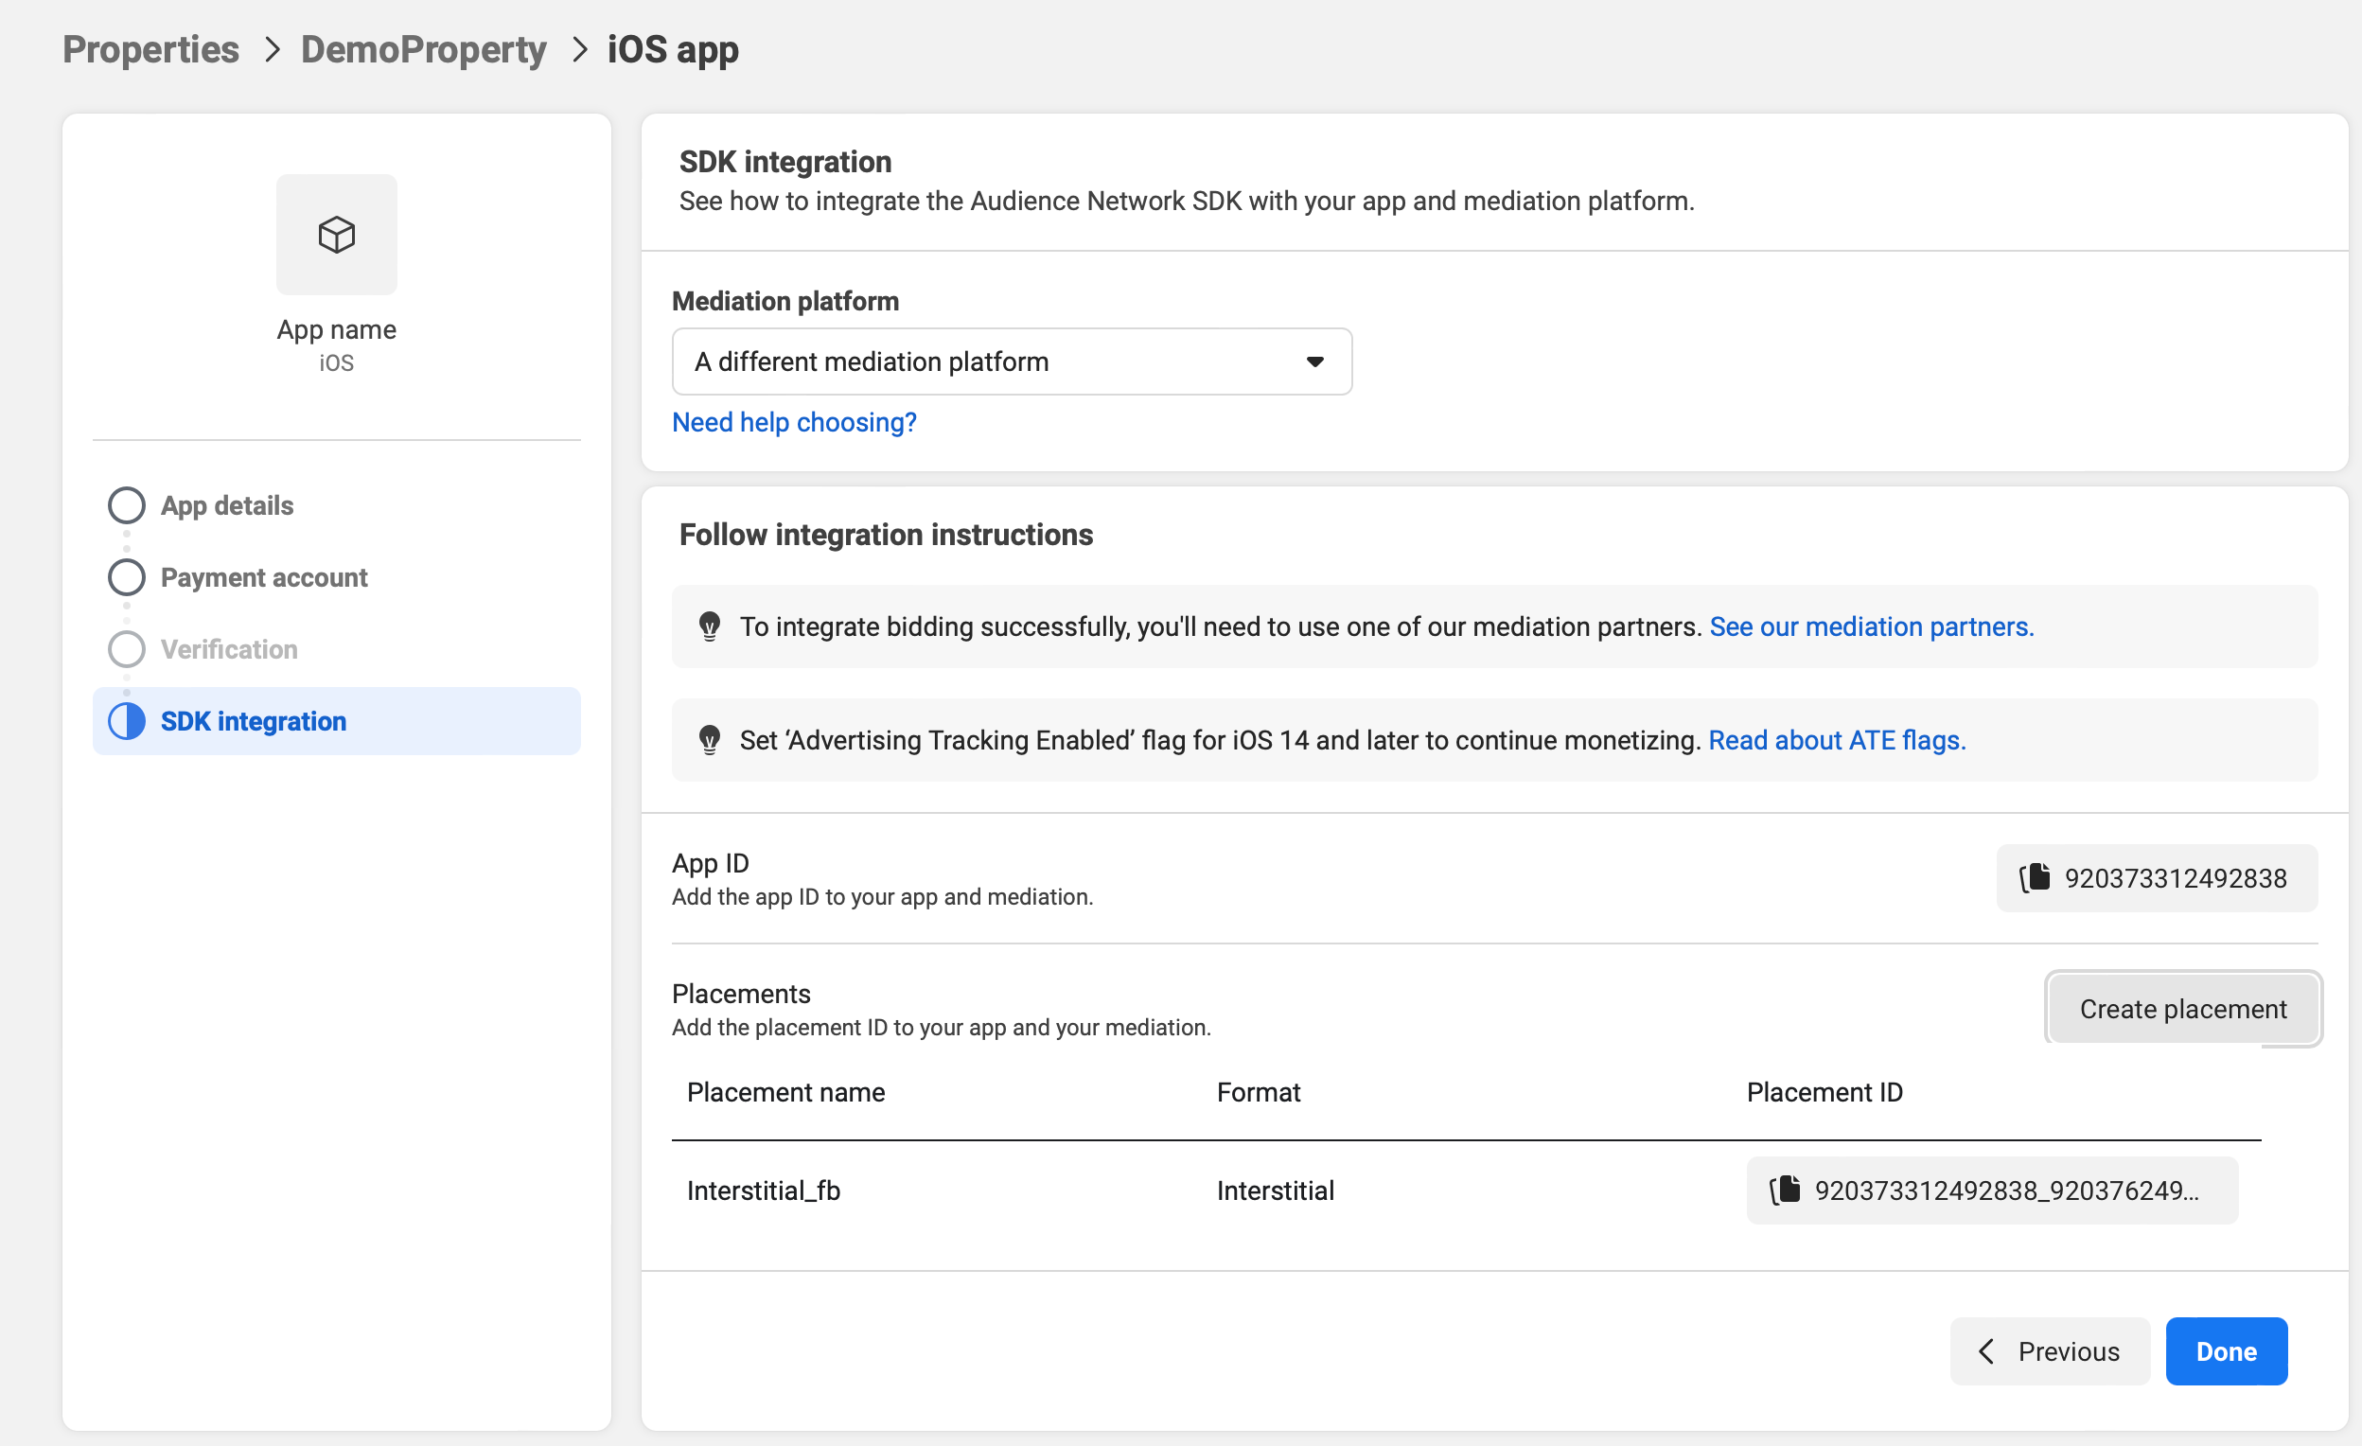
Task: Open the Mediation platform dropdown
Action: (1011, 361)
